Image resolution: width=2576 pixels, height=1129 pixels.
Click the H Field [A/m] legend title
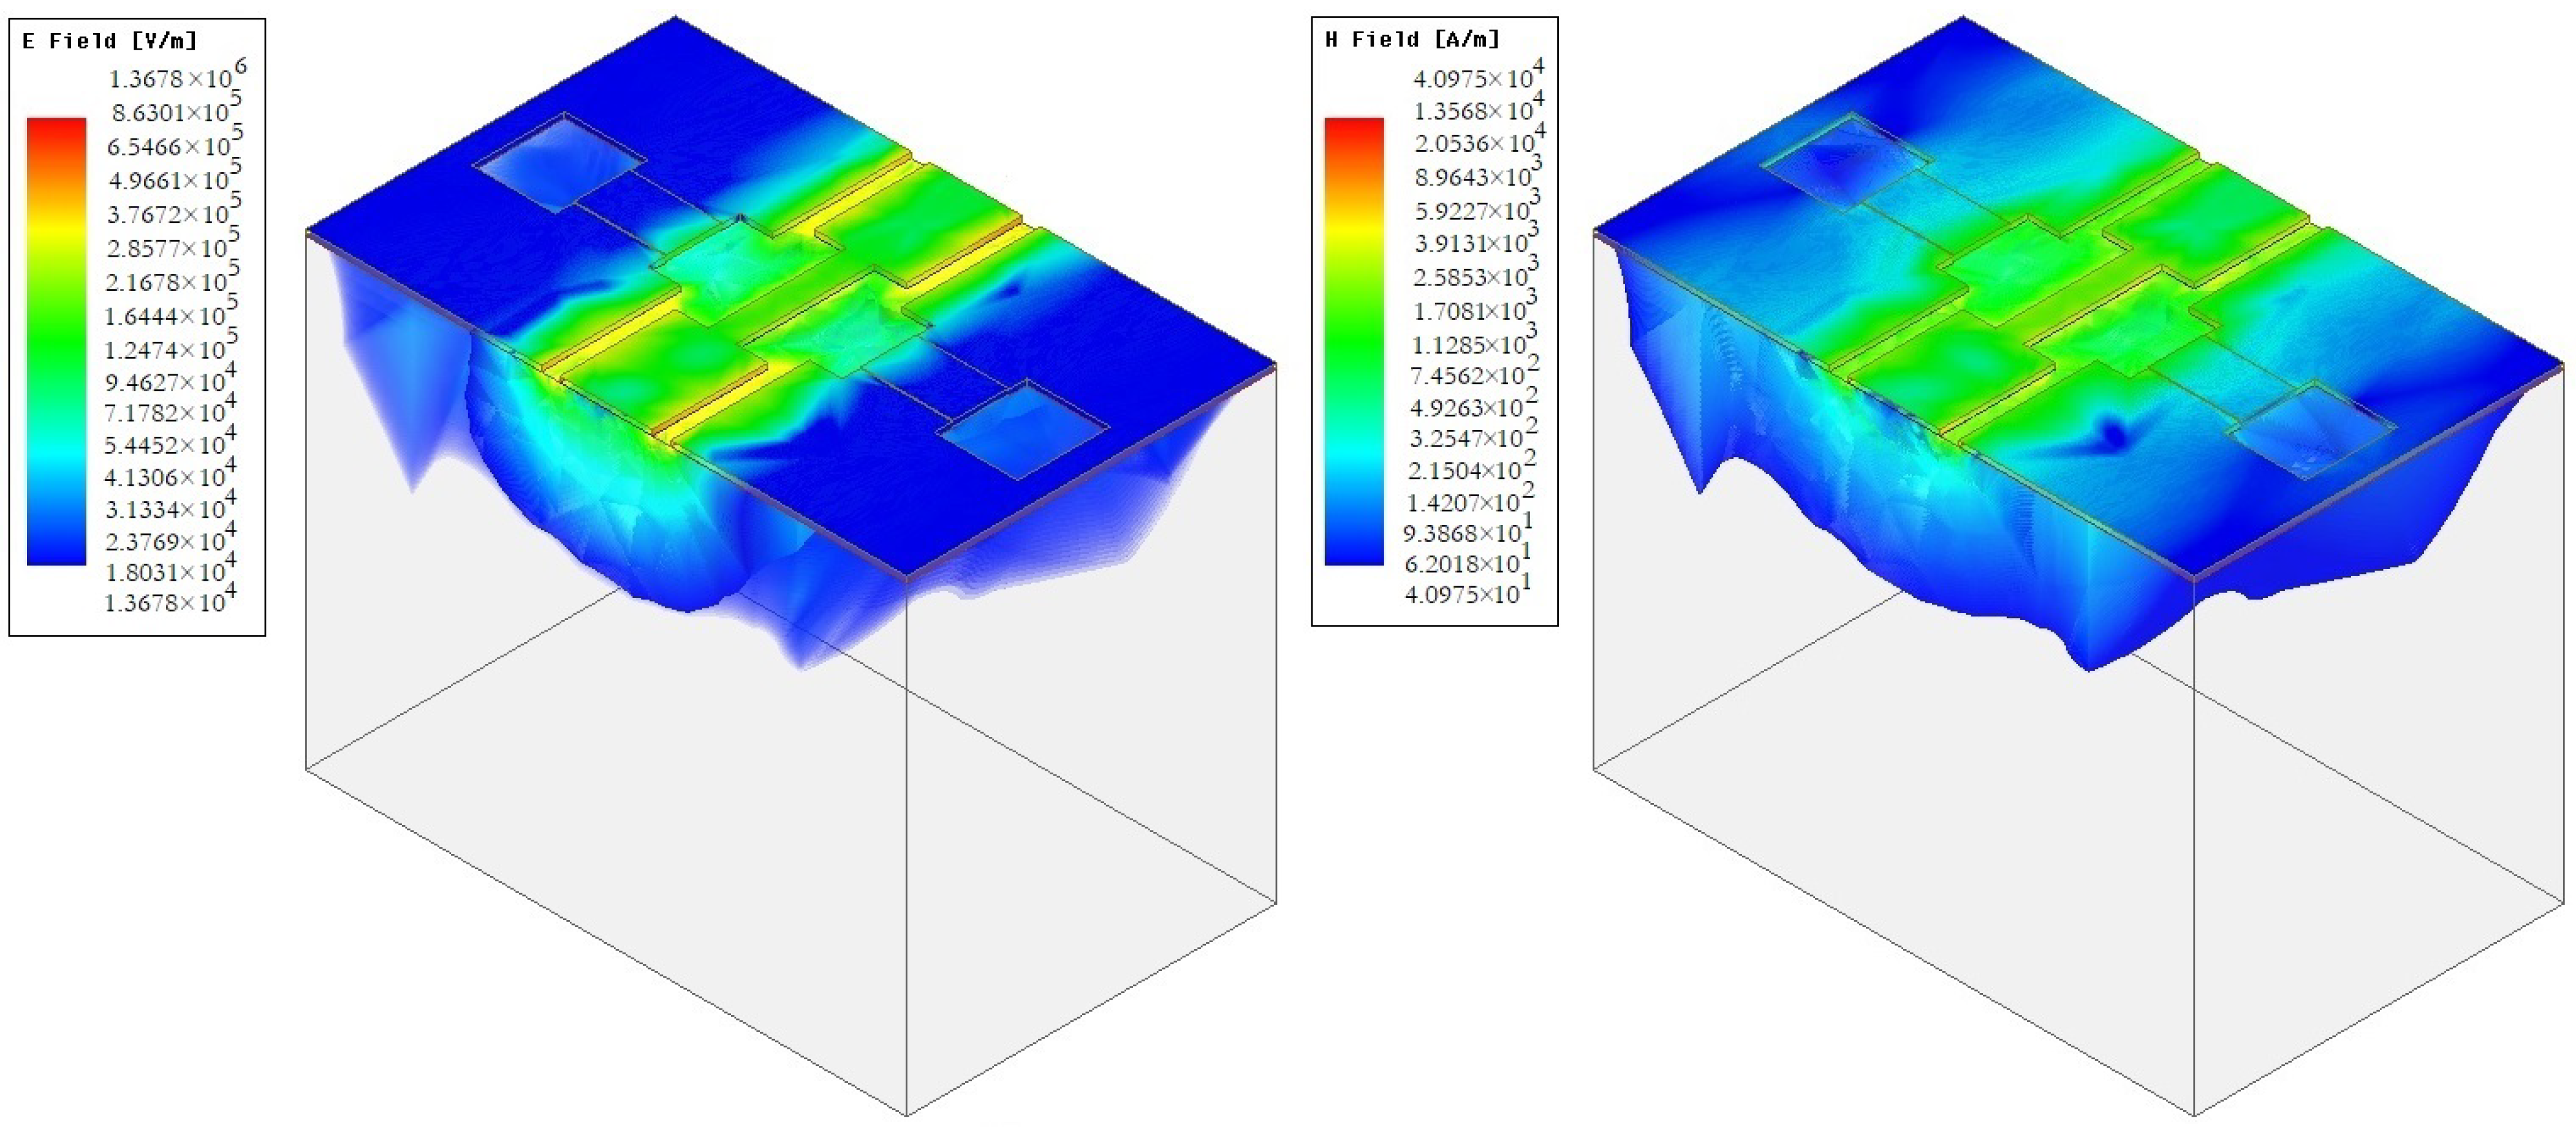click(x=1412, y=39)
